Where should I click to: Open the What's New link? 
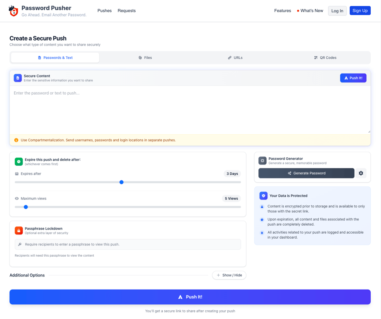pos(311,11)
